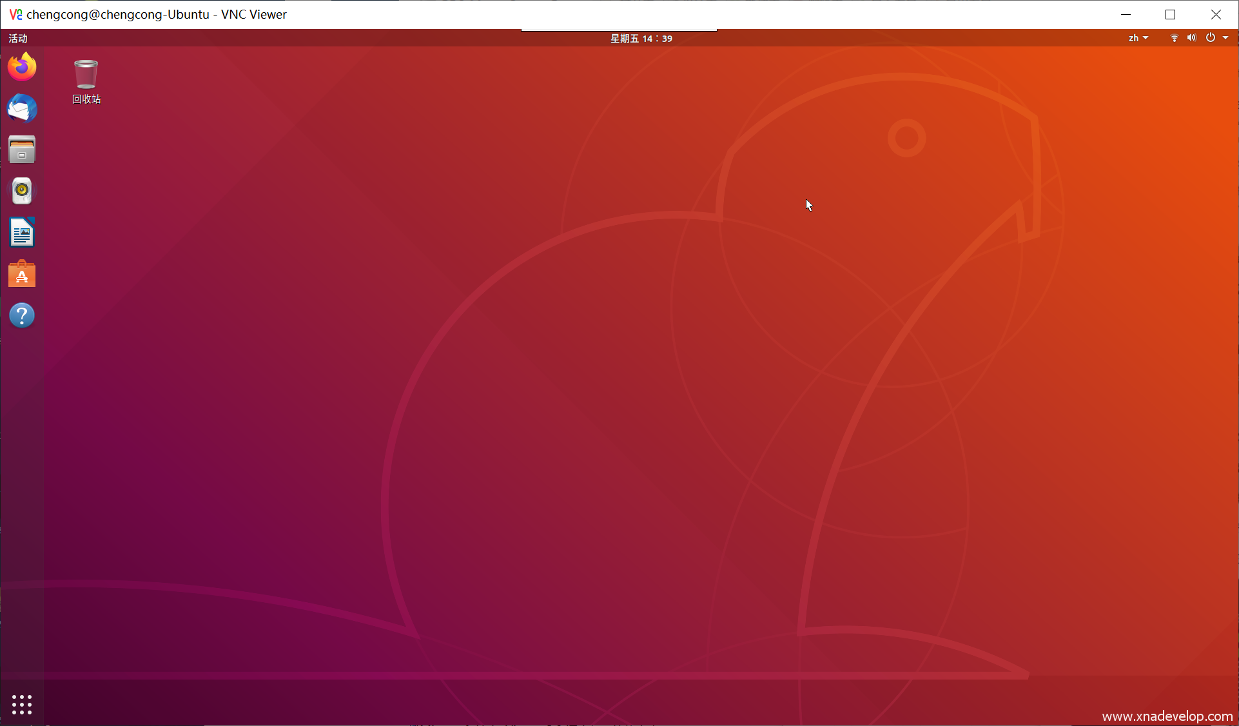
Task: Click the VNC Viewer logo icon
Action: coord(15,14)
